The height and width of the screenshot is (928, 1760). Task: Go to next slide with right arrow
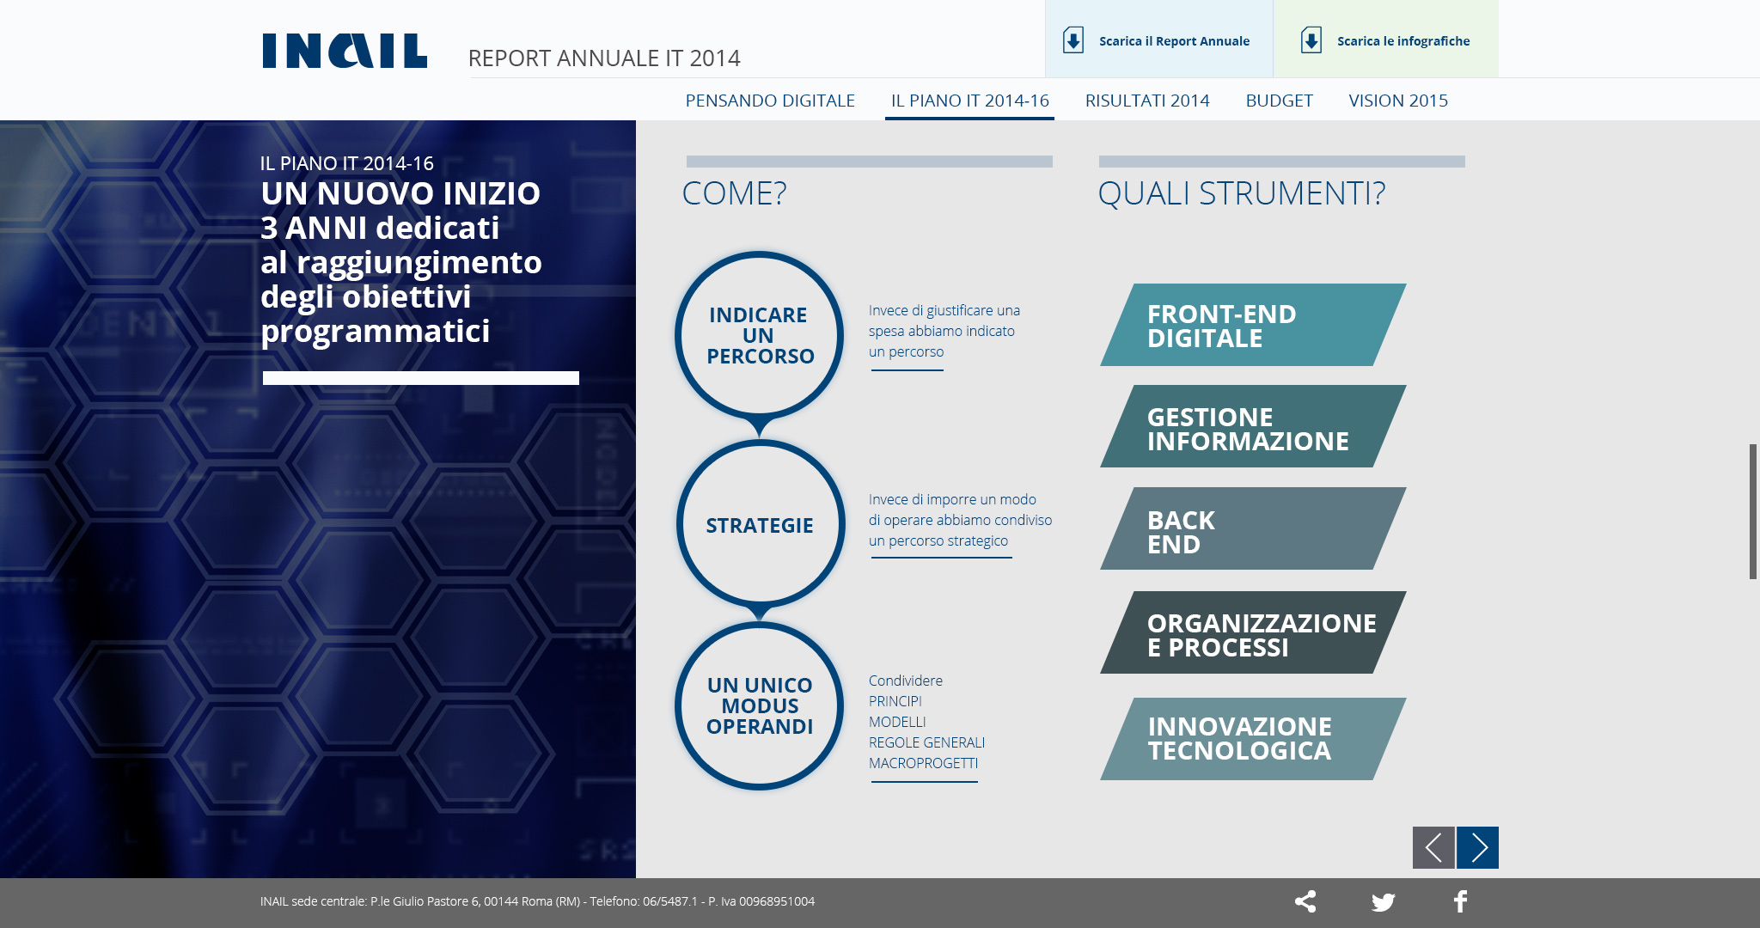tap(1478, 848)
